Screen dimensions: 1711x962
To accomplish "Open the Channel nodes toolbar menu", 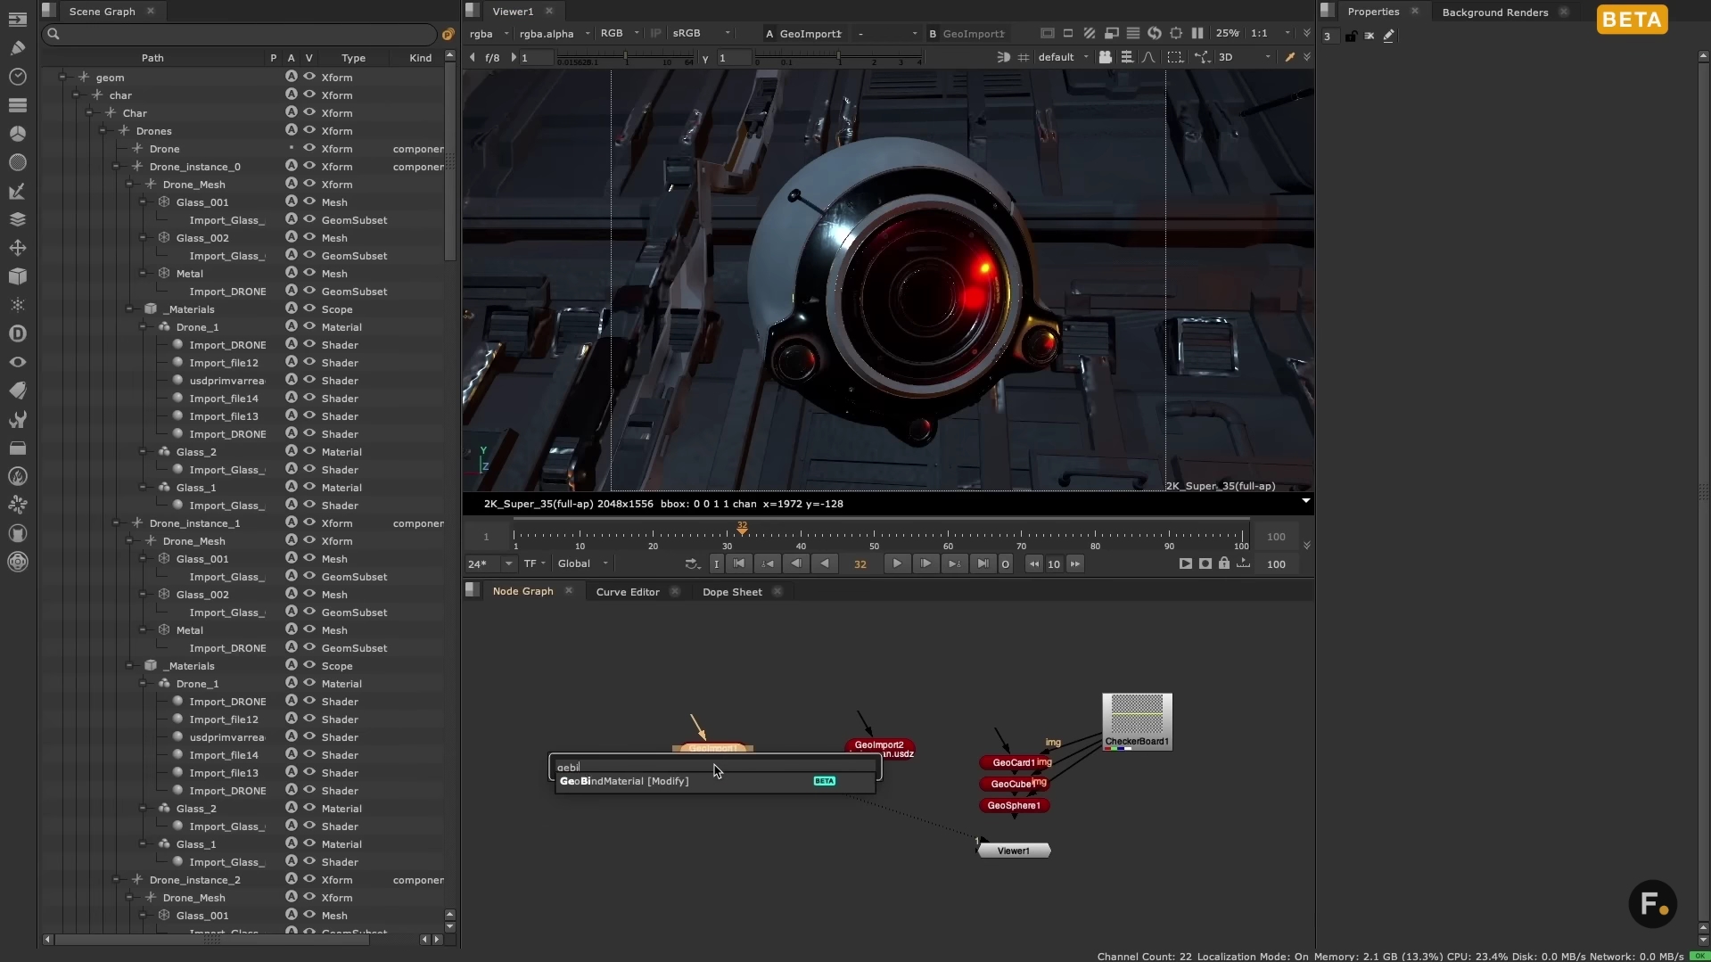I will pyautogui.click(x=17, y=105).
